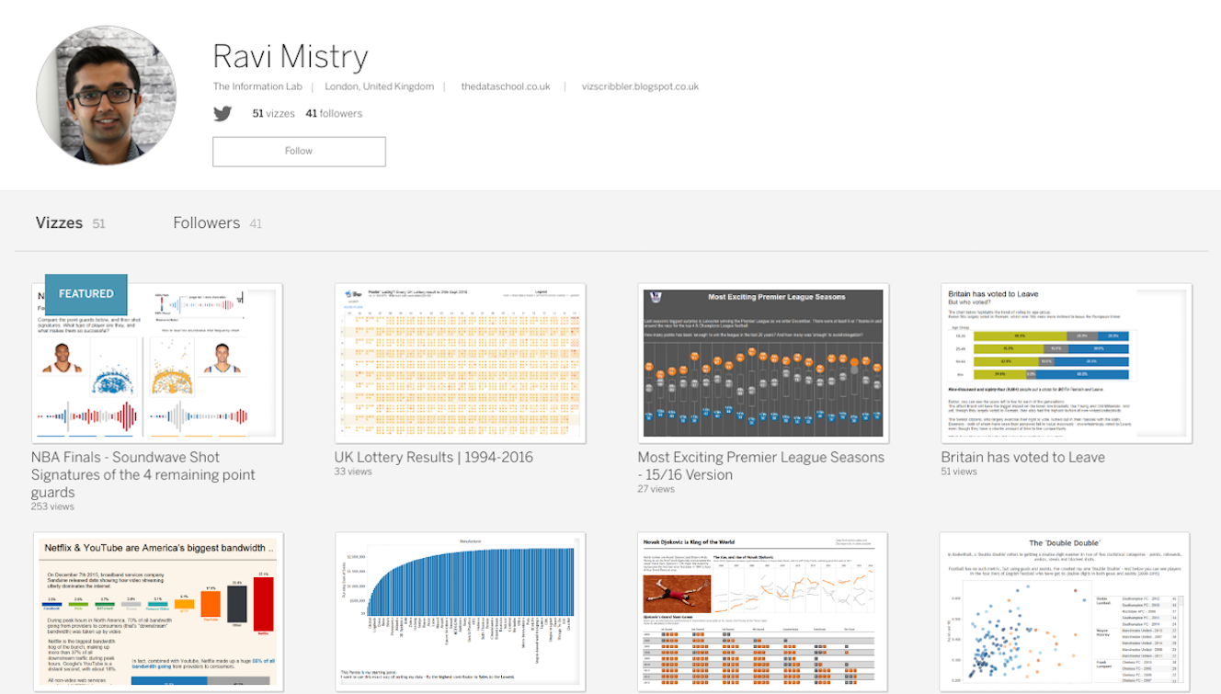Open the featured NBA Finals viz thumbnail

click(x=157, y=363)
